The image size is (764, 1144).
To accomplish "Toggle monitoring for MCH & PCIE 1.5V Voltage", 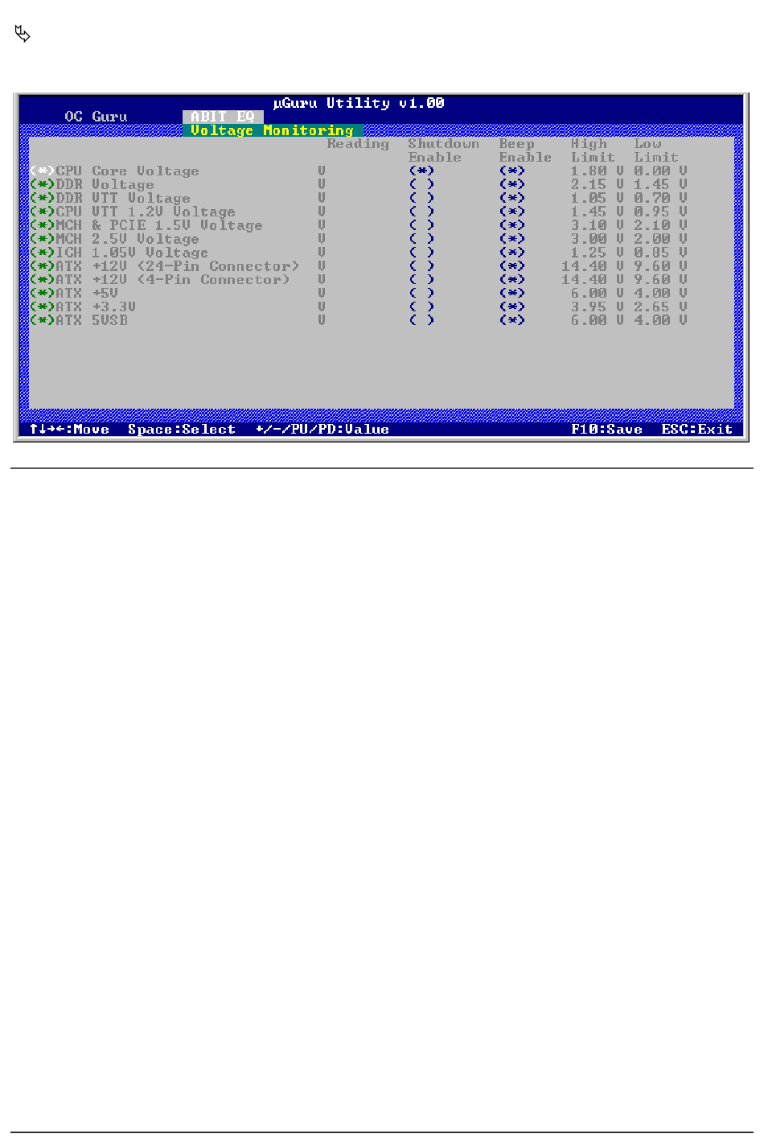I will pyautogui.click(x=42, y=225).
